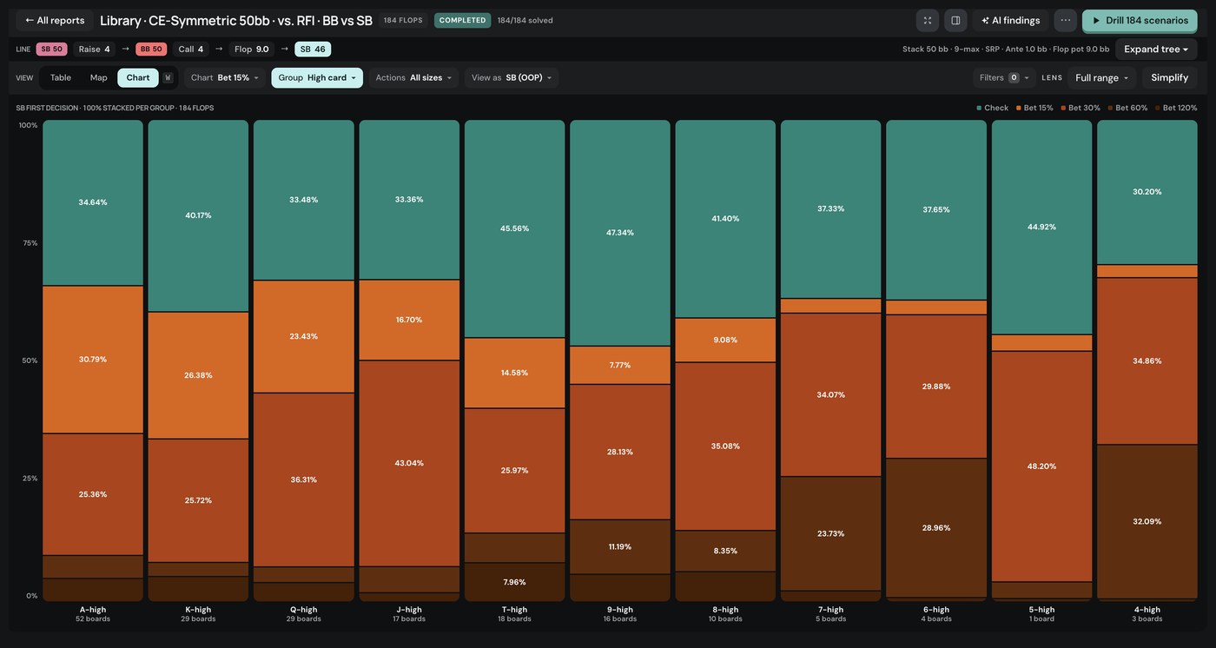
Task: Open the three-dot more options menu
Action: pos(1066,20)
